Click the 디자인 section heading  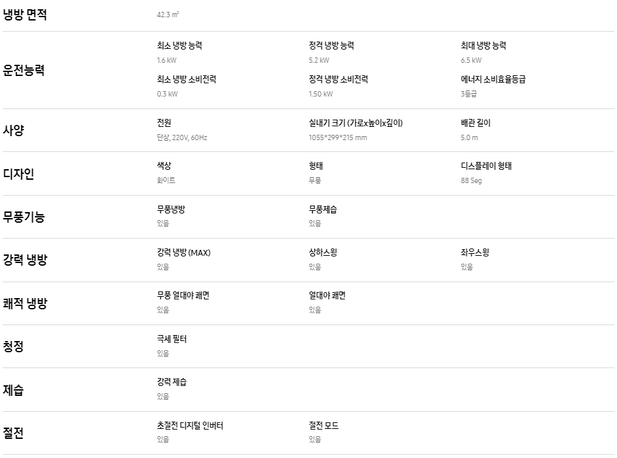click(19, 173)
